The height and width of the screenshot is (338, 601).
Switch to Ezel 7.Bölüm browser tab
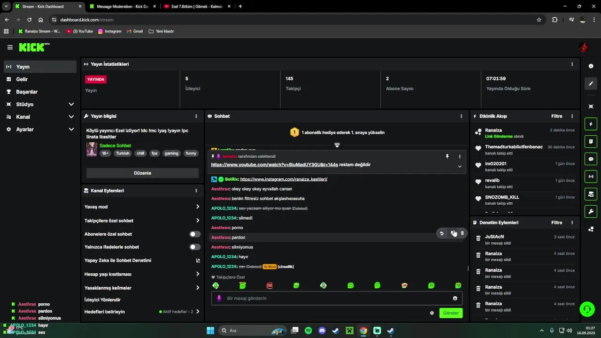pyautogui.click(x=197, y=7)
